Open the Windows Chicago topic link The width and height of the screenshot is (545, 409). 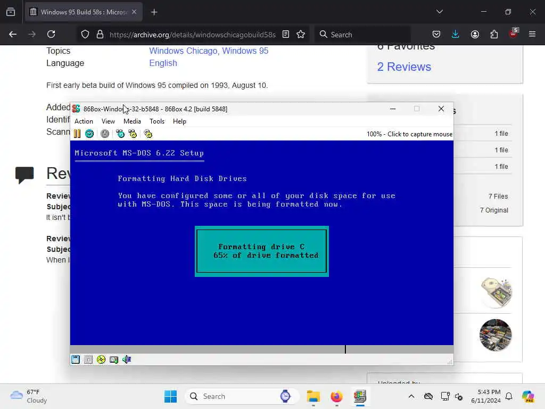pyautogui.click(x=183, y=51)
